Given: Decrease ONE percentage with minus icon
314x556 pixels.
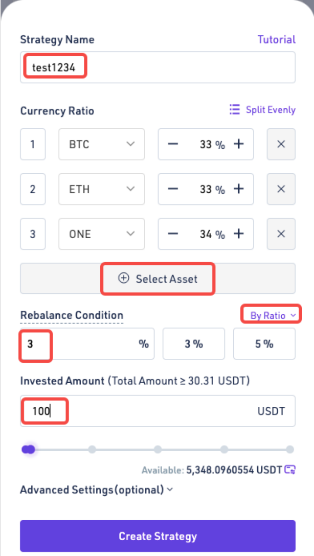Looking at the screenshot, I should coord(173,234).
